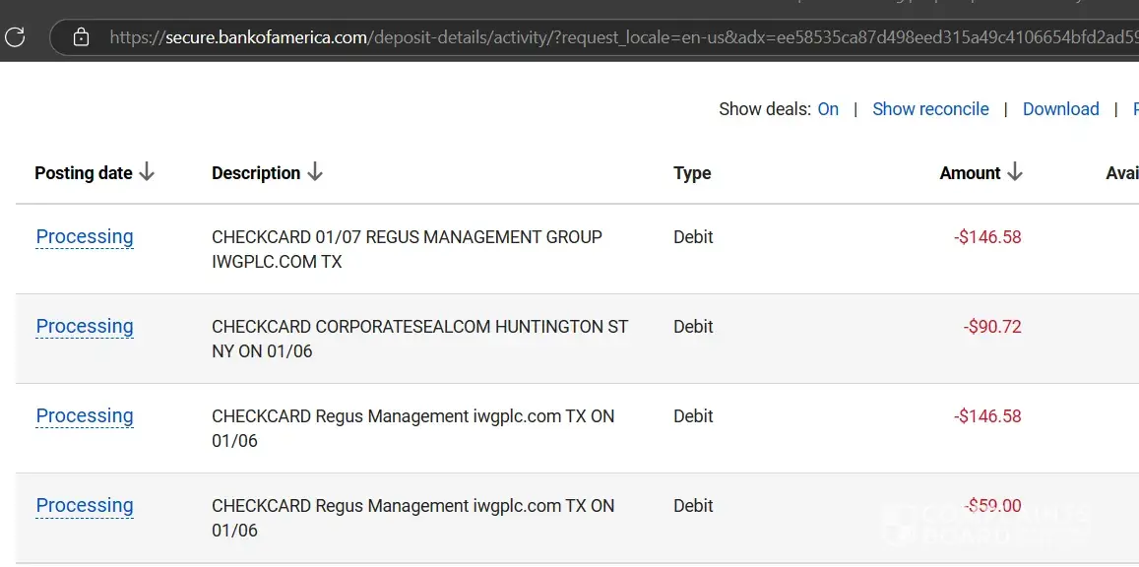Click the Type column header
This screenshot has width=1139, height=567.
[x=692, y=173]
